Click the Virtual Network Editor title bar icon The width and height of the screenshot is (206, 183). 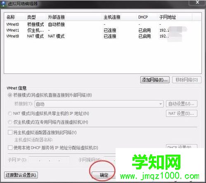tap(3, 4)
